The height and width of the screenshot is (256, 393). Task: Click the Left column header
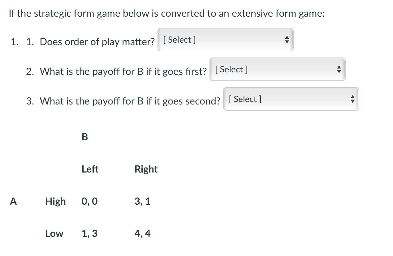pyautogui.click(x=90, y=169)
